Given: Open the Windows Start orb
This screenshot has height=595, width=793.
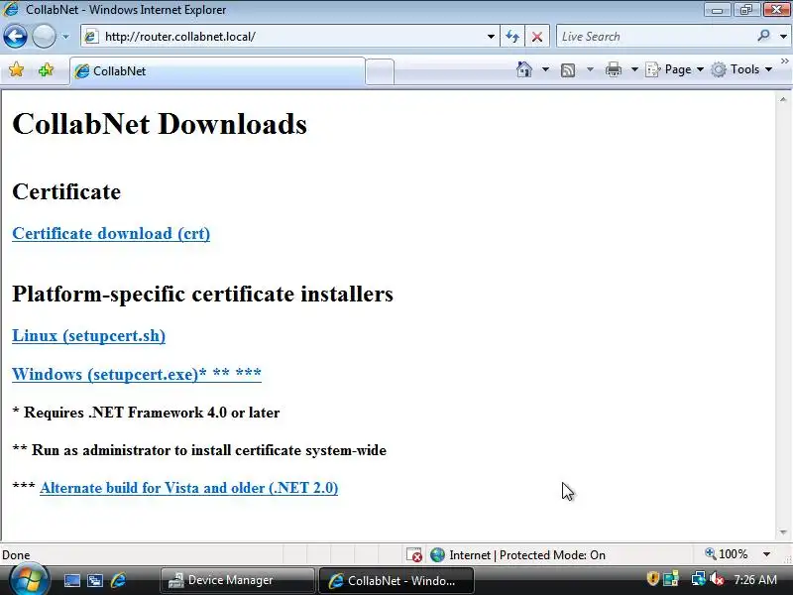Looking at the screenshot, I should point(30,580).
